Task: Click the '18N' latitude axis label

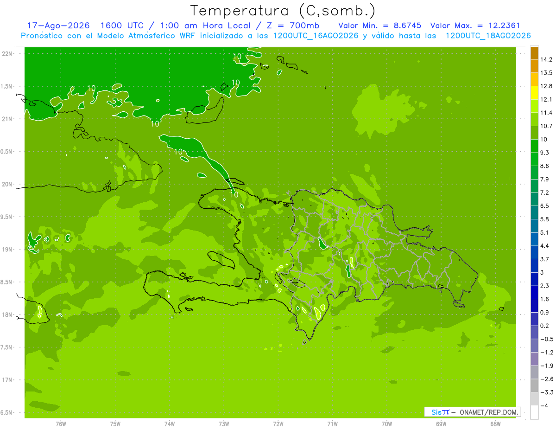Action: (7, 314)
